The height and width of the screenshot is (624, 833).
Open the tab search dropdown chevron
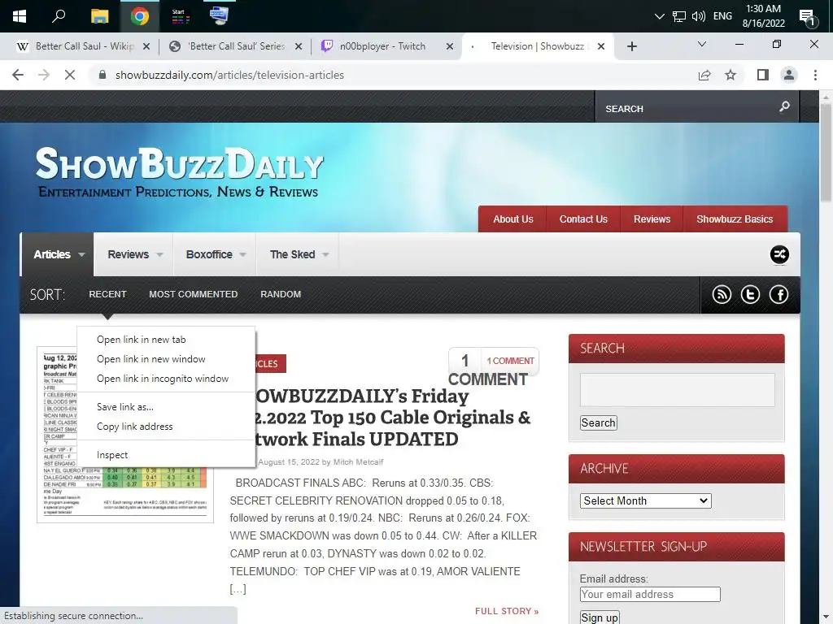(x=702, y=44)
